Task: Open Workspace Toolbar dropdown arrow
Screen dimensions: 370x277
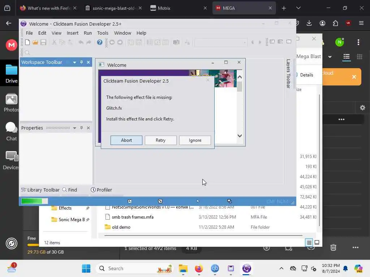Action: click(x=74, y=62)
